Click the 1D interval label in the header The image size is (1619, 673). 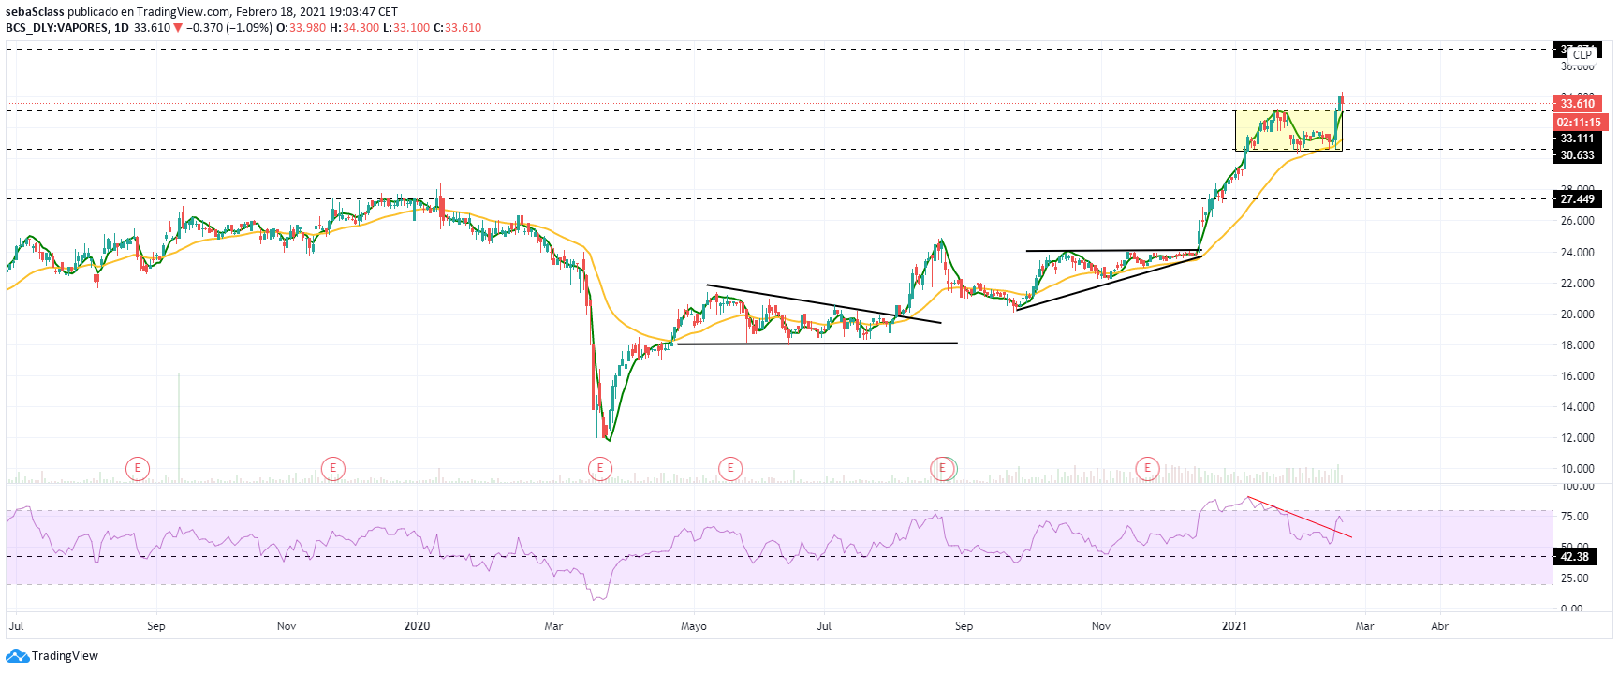[x=122, y=28]
